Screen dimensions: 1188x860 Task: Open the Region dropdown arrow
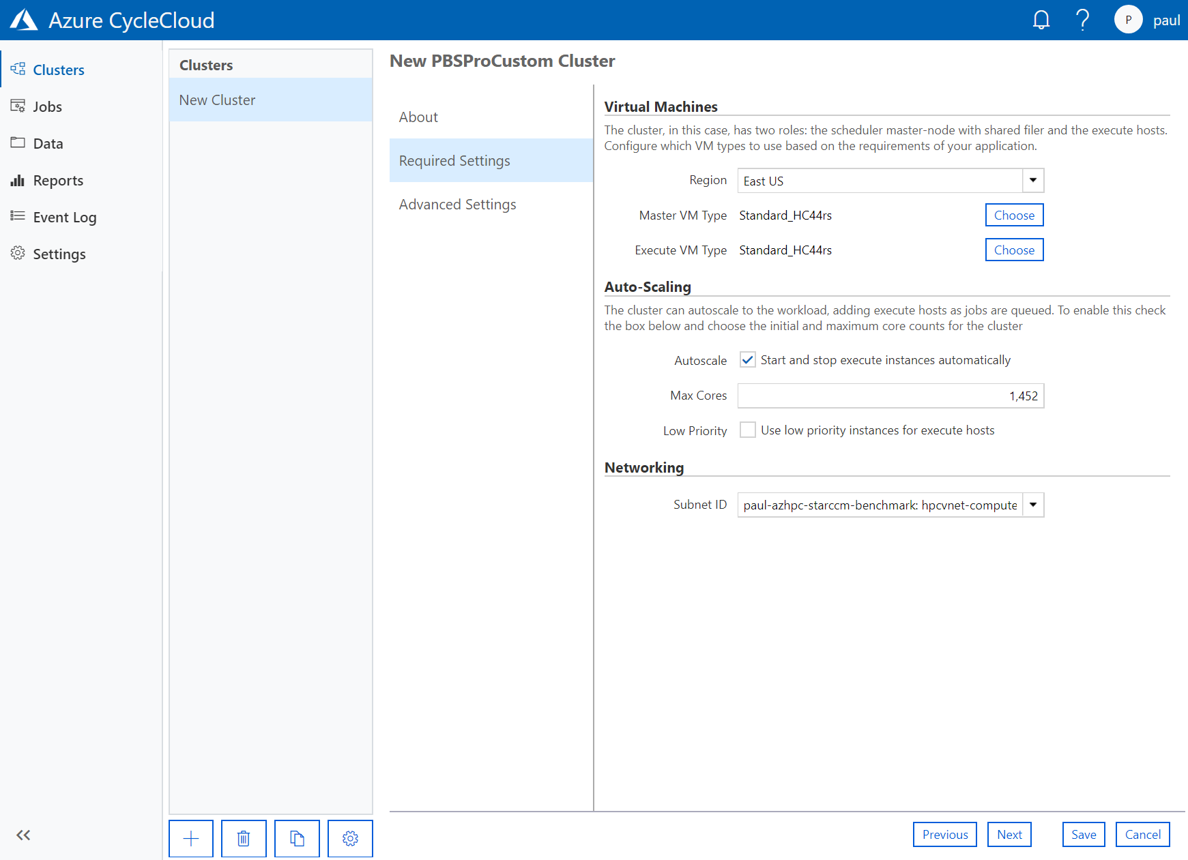coord(1033,180)
